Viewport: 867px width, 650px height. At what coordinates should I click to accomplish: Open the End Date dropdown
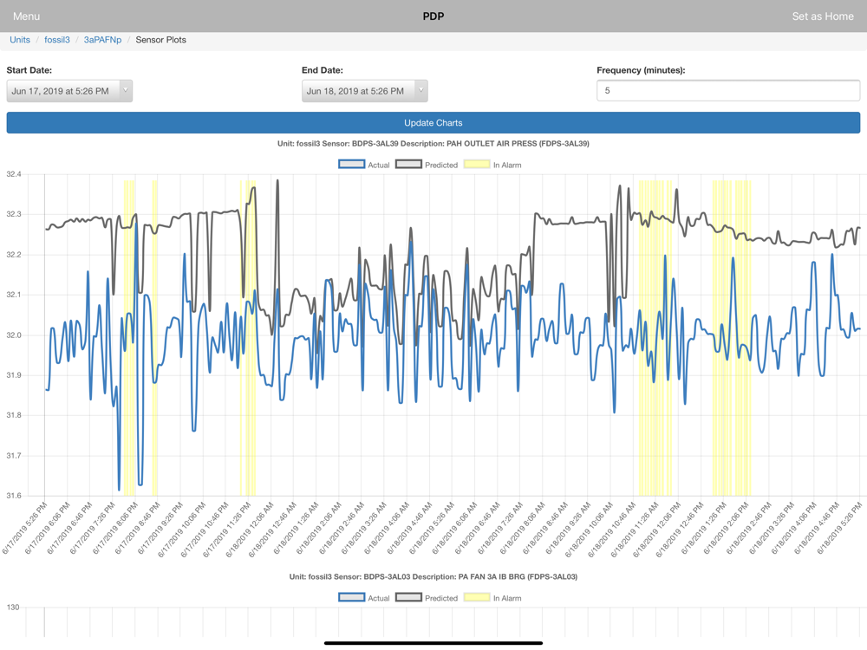pyautogui.click(x=364, y=91)
